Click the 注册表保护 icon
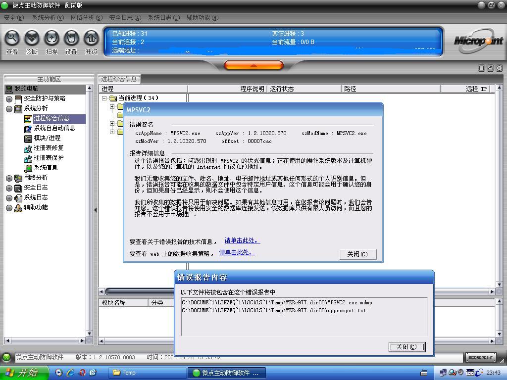The width and height of the screenshot is (507, 380). [x=28, y=159]
